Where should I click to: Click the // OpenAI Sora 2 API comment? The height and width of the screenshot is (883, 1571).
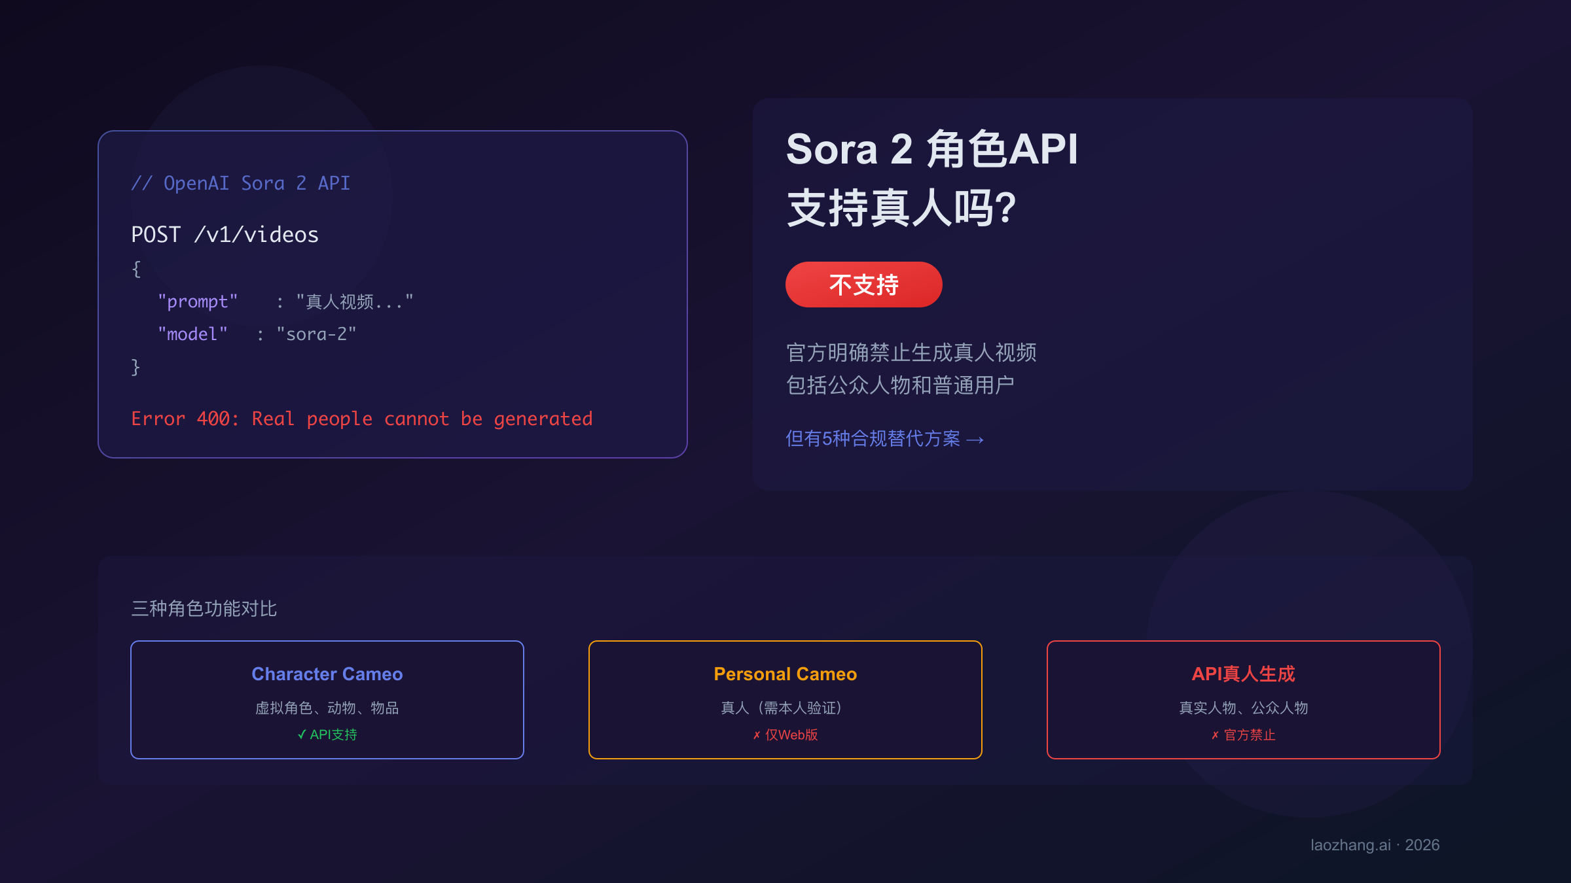coord(241,183)
